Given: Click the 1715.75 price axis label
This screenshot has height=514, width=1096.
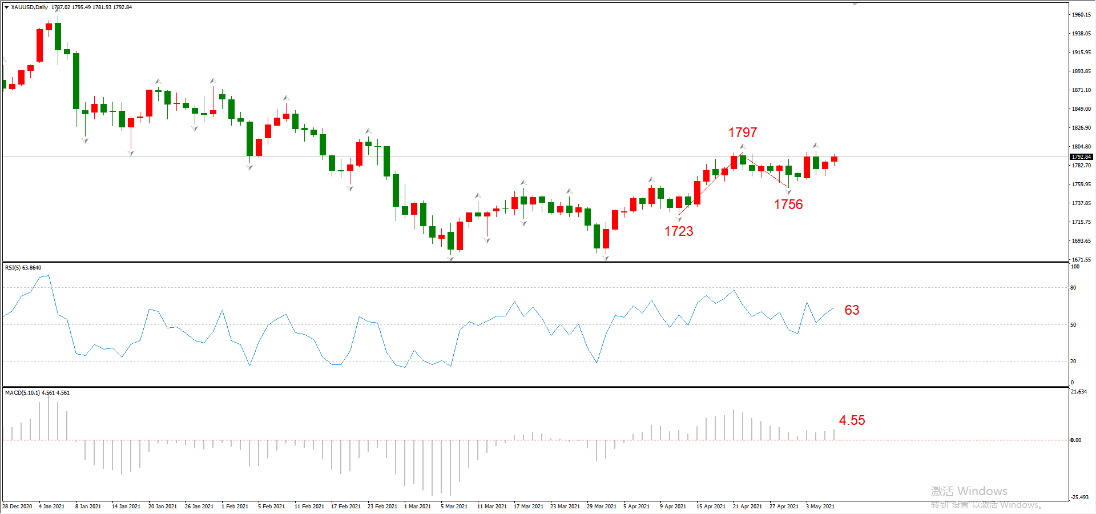Looking at the screenshot, I should tap(1081, 222).
